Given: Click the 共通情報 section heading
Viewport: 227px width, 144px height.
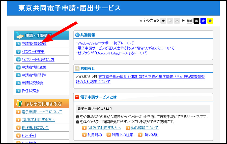Looking at the screenshot, I should pyautogui.click(x=88, y=35).
